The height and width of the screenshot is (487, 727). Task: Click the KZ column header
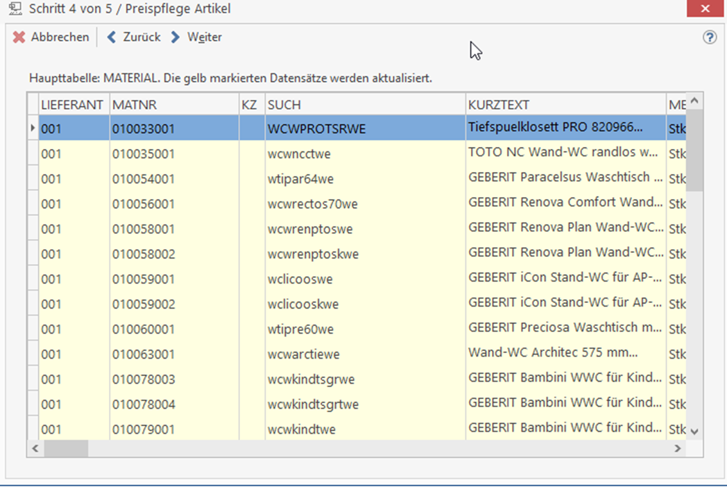pyautogui.click(x=250, y=105)
